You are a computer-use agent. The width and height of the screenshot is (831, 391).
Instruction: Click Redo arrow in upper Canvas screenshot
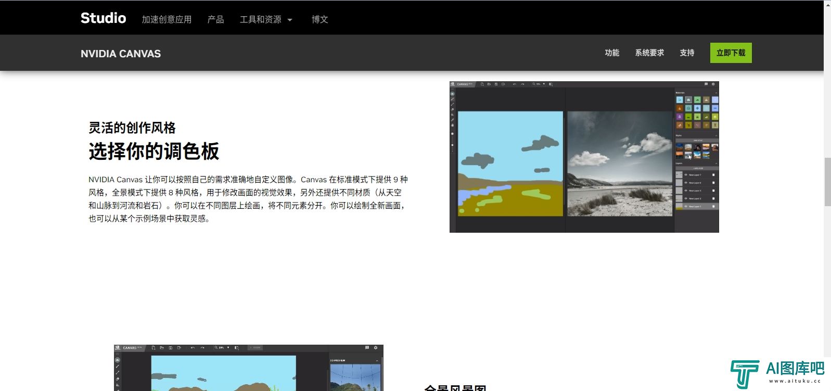click(522, 84)
